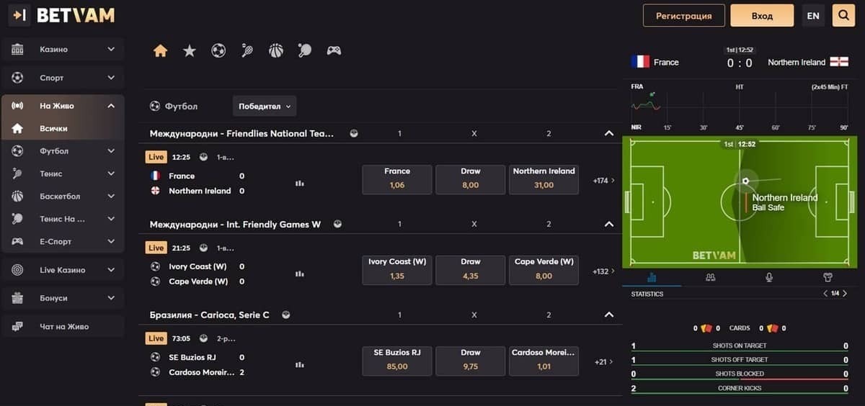Open +132 more markets link
865x406 pixels.
603,271
